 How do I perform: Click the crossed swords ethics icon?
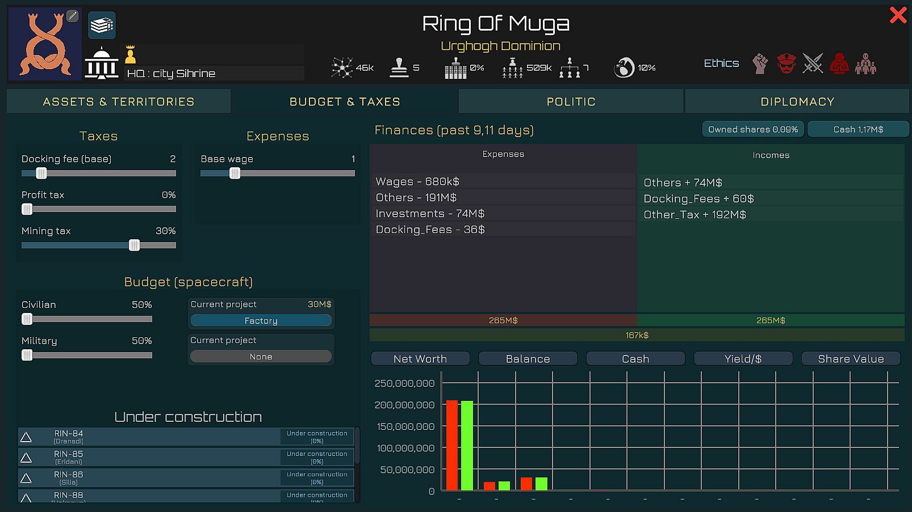pyautogui.click(x=813, y=64)
